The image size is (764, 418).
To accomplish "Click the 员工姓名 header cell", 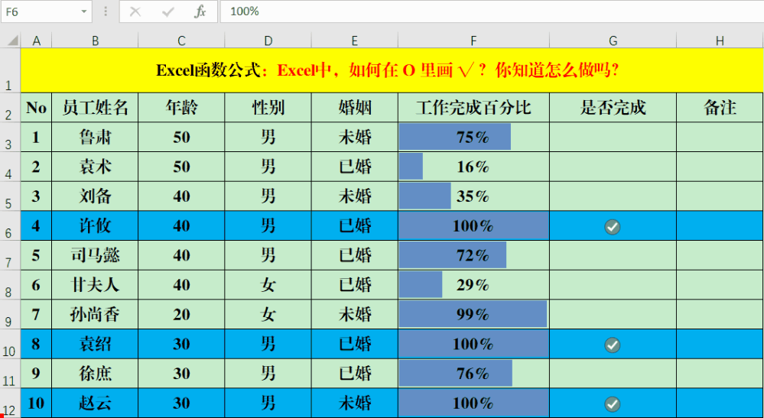I will pos(95,108).
